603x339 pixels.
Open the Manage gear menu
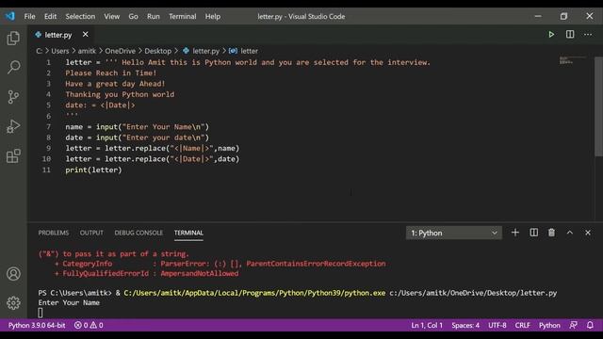point(13,303)
